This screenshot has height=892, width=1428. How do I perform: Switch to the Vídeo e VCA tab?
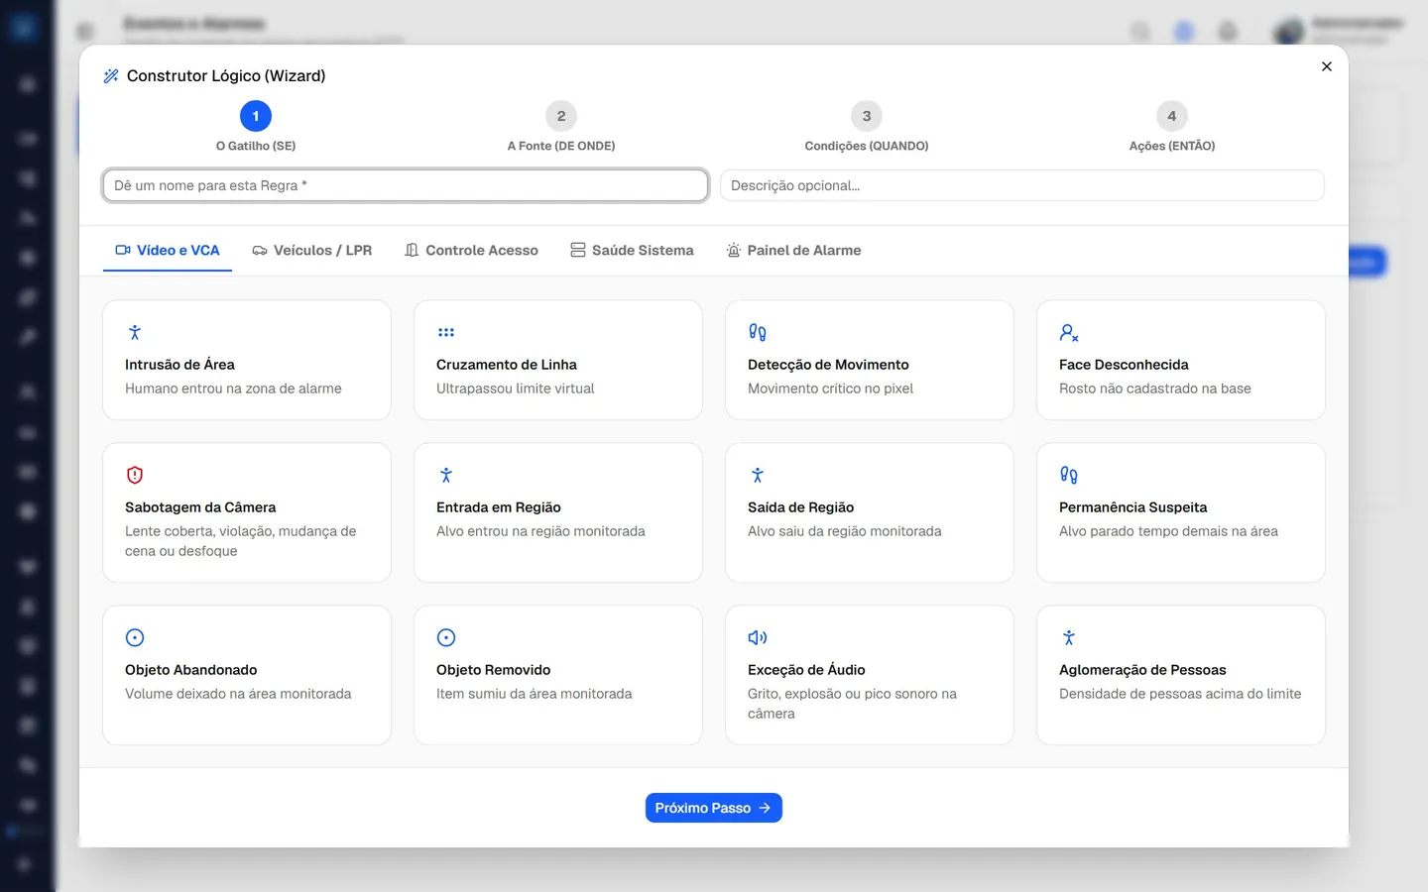click(x=168, y=251)
